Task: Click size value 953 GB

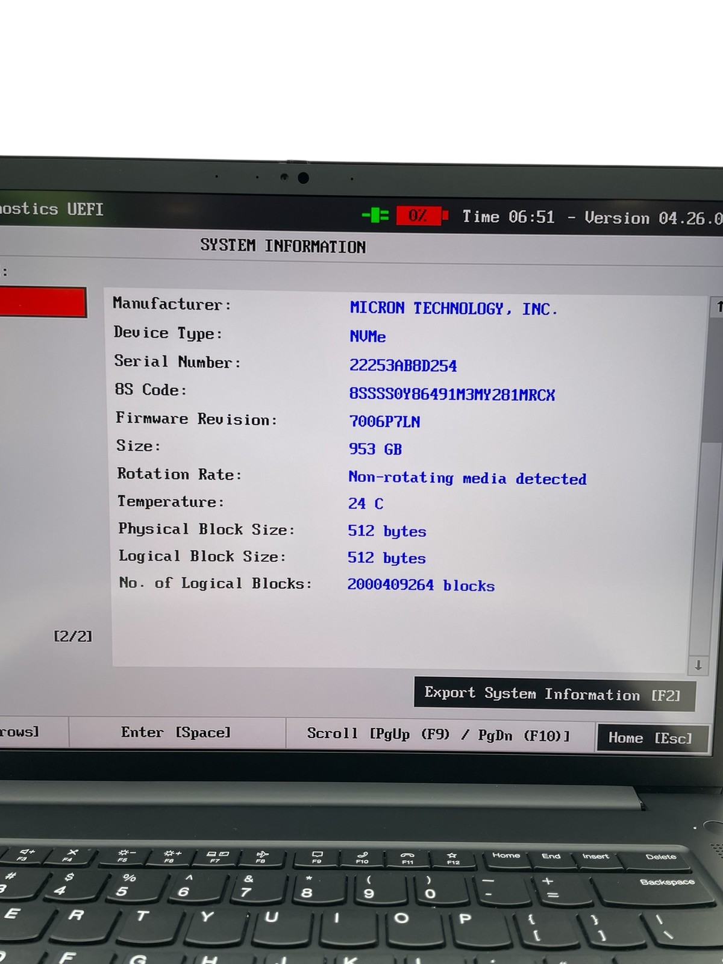Action: pos(375,449)
